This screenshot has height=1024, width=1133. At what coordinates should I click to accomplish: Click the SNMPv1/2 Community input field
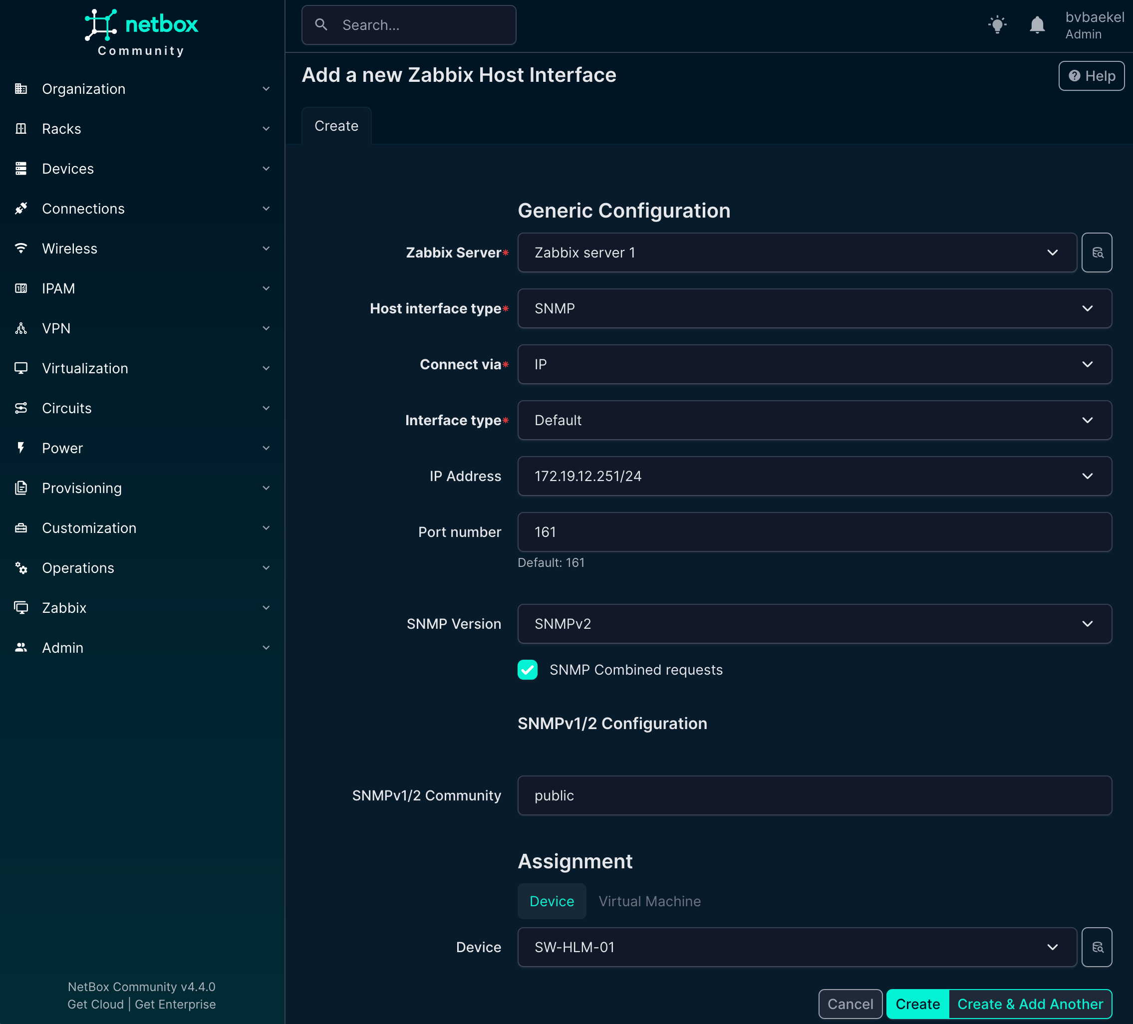point(814,795)
